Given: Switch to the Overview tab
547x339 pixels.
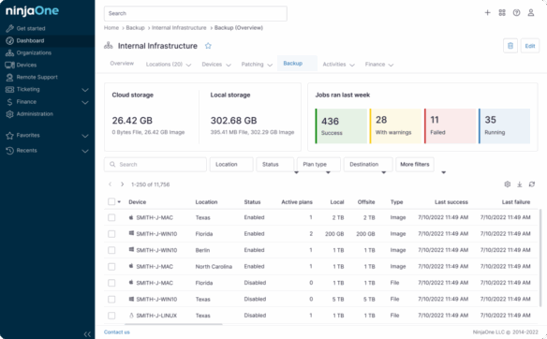Looking at the screenshot, I should click(122, 63).
